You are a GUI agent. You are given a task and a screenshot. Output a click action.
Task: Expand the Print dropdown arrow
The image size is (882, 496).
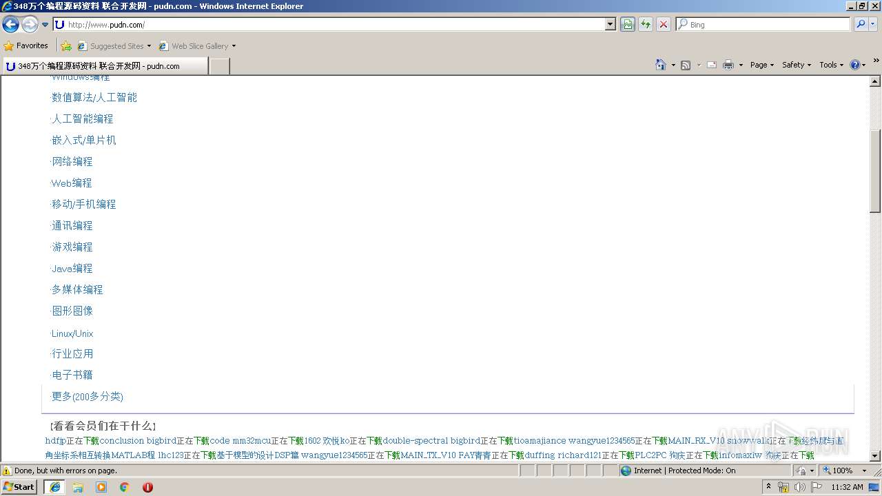point(741,65)
